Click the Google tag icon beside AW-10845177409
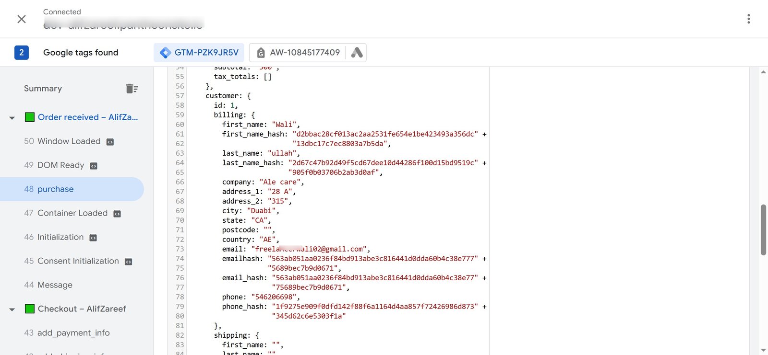768x355 pixels. pyautogui.click(x=261, y=53)
